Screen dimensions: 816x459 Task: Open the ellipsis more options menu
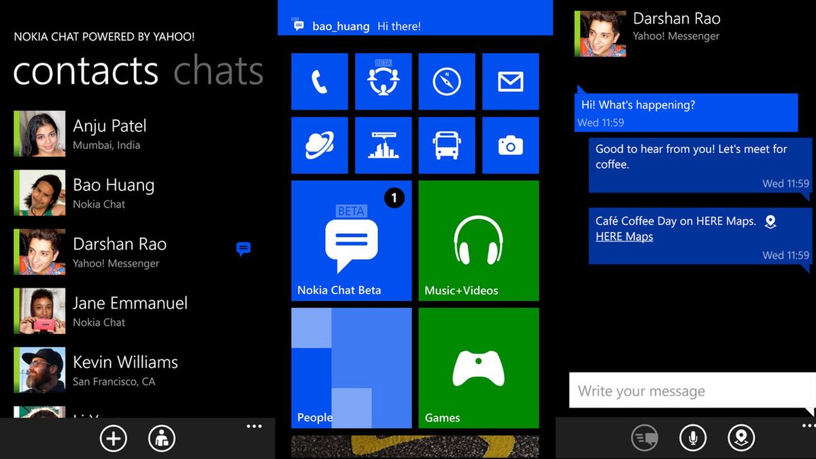tap(254, 426)
